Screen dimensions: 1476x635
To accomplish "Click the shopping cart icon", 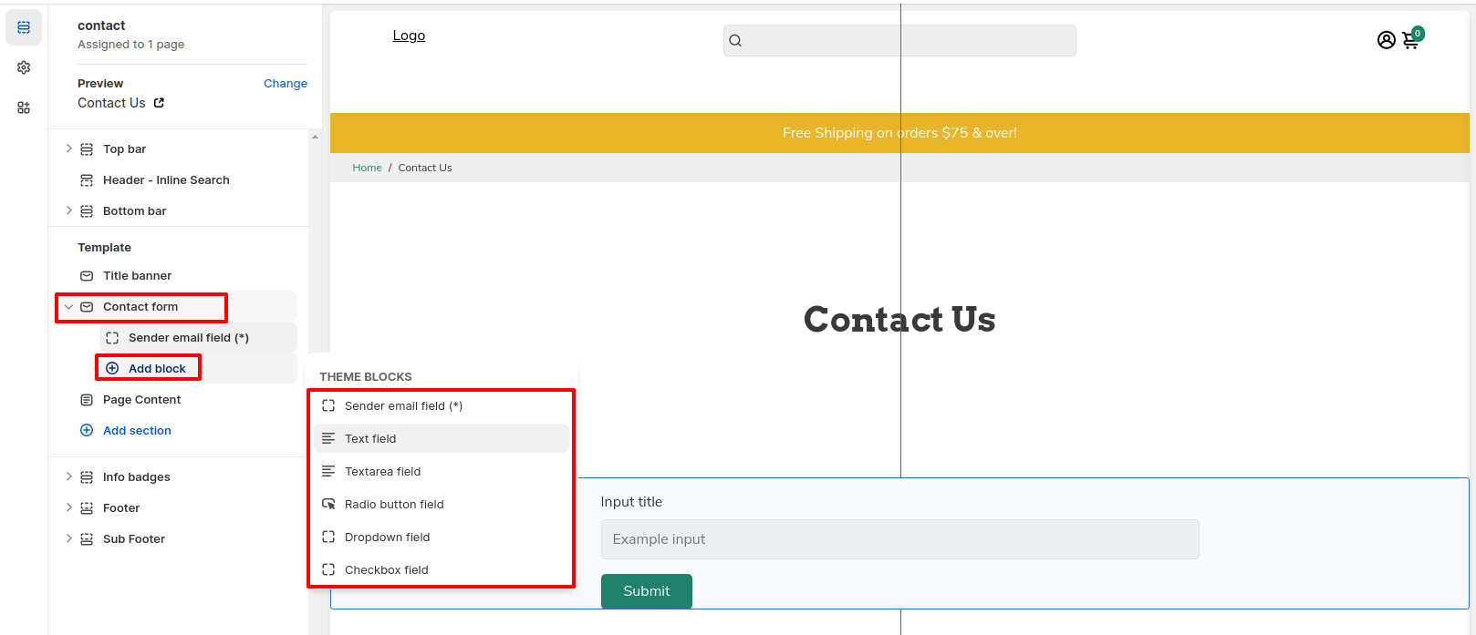I will click(x=1410, y=40).
